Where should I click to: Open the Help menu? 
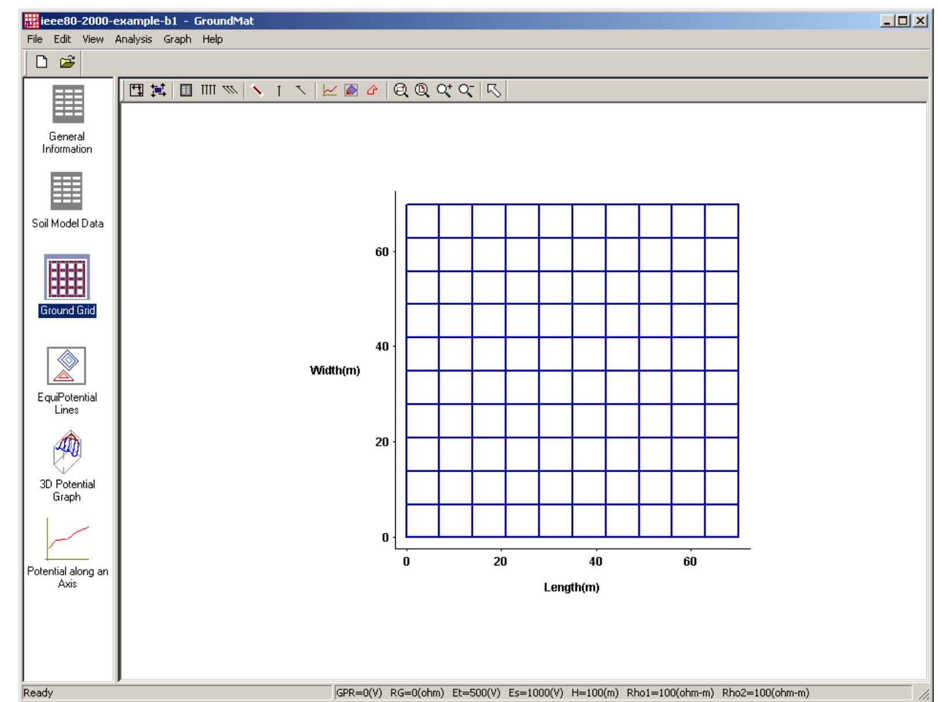(211, 39)
